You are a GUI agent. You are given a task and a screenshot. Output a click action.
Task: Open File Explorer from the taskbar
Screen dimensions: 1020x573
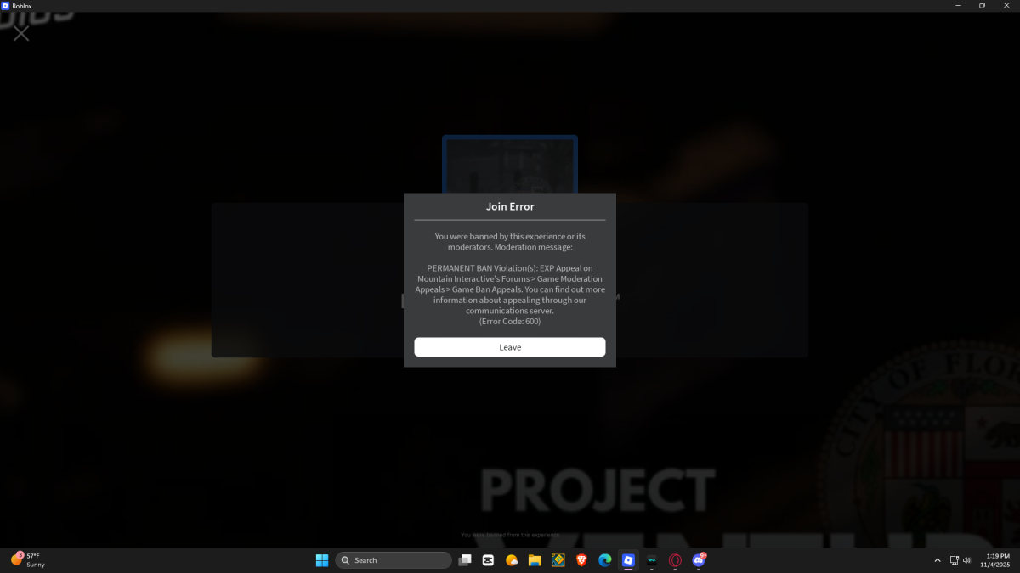[x=535, y=560]
